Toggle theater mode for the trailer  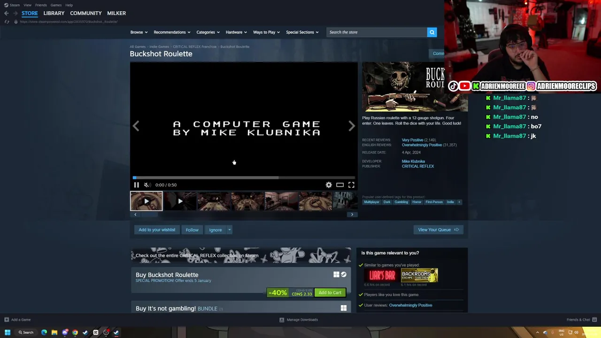pos(340,185)
